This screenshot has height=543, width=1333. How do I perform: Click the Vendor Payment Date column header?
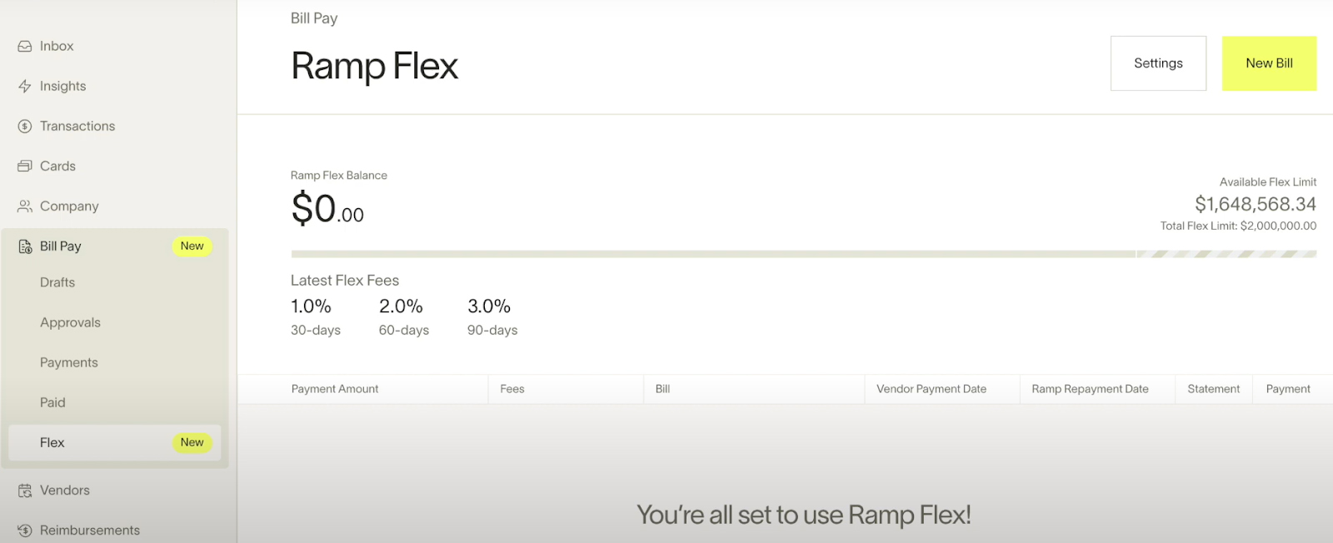click(x=931, y=389)
